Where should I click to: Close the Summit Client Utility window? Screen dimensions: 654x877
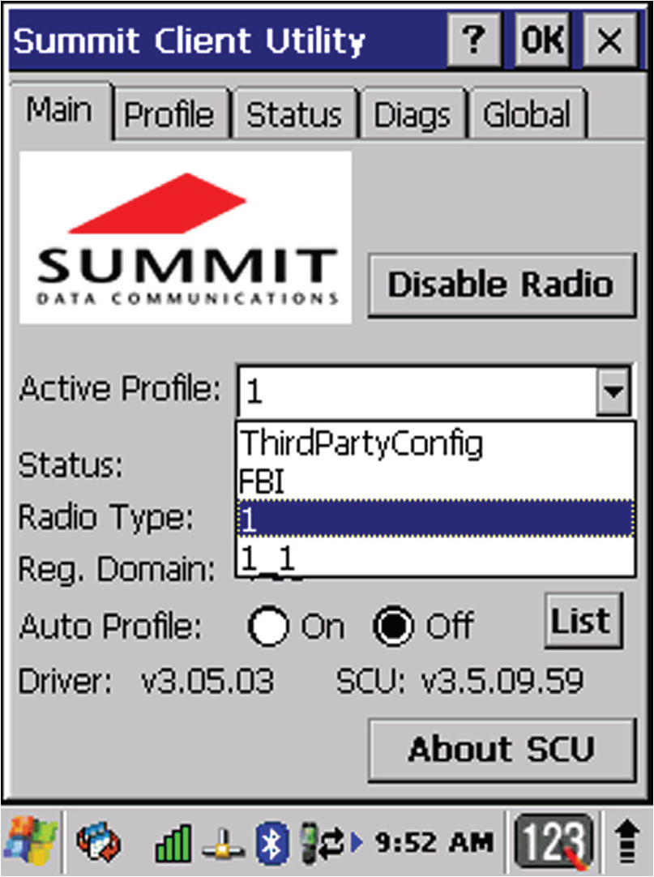click(609, 41)
